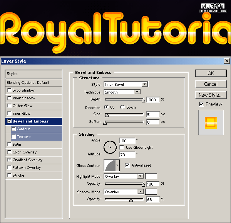Enable the Pattern Overlay checkbox
Image resolution: width=231 pixels, height=223 pixels.
pos(9,168)
